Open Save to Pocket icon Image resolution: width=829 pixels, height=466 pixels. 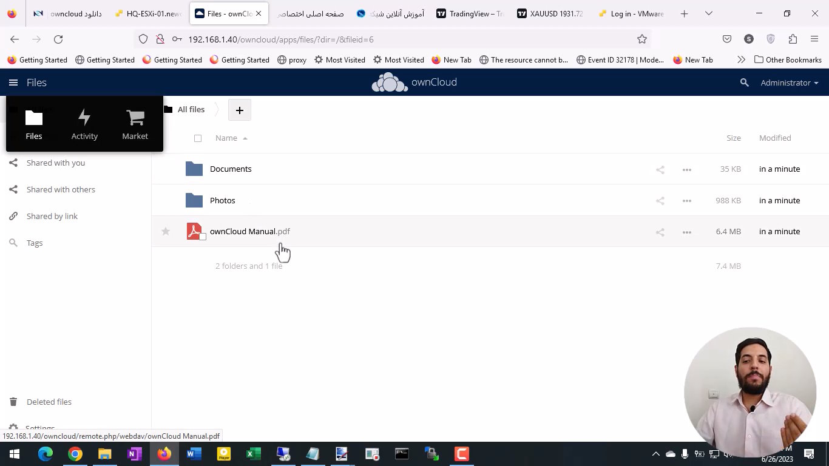[727, 39]
